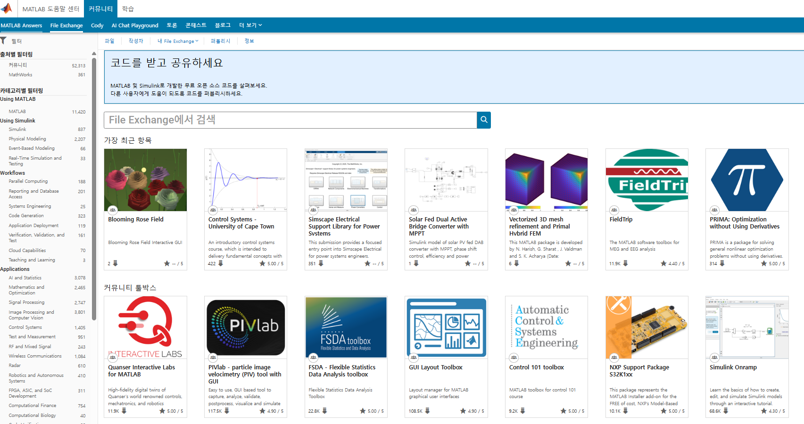Click the 파일 sub-navigation link
The height and width of the screenshot is (424, 804).
click(x=109, y=41)
